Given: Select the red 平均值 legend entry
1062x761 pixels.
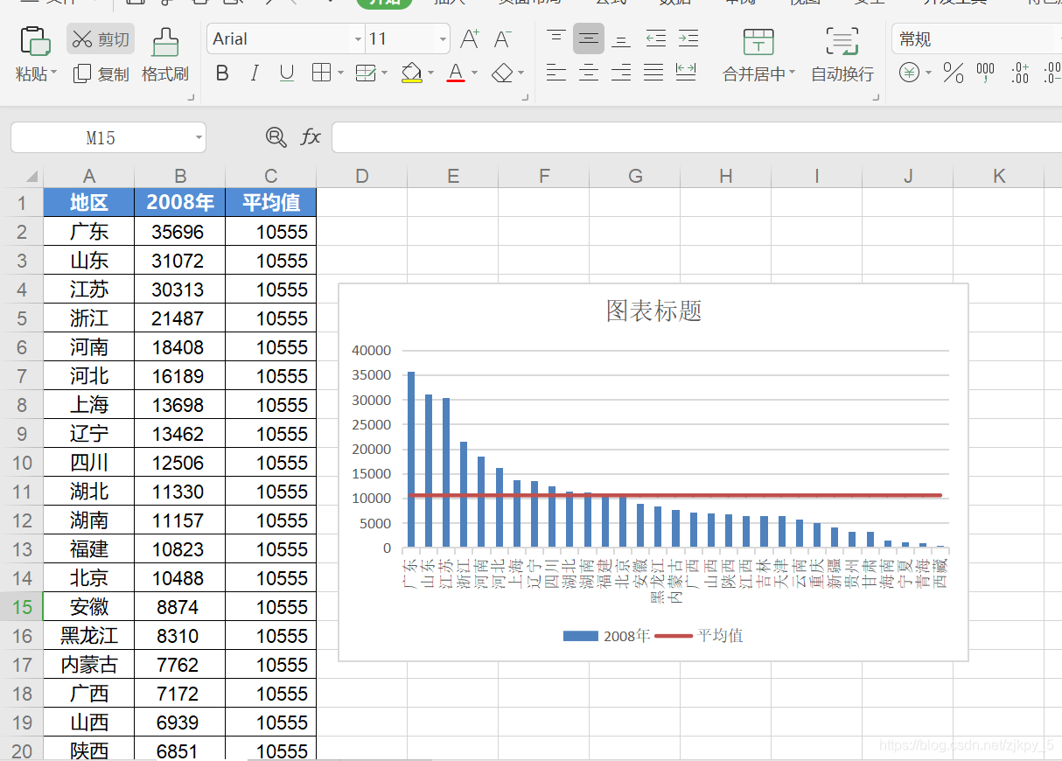Looking at the screenshot, I should click(699, 636).
